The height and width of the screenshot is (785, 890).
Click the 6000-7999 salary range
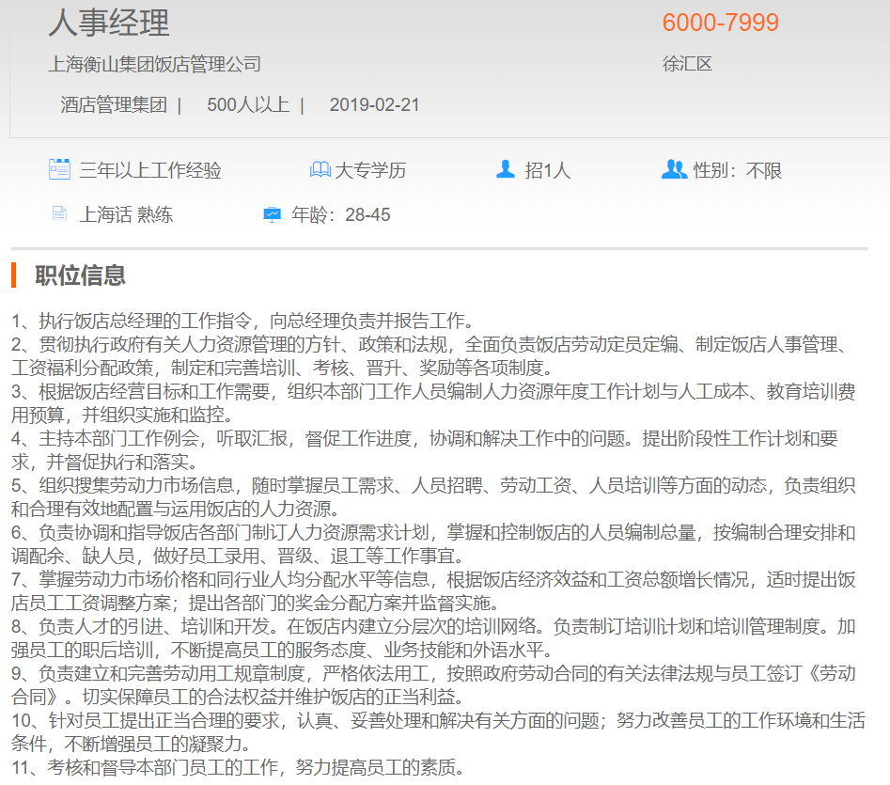tap(720, 24)
